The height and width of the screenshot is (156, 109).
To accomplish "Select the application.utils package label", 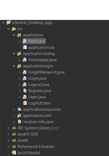I will pos(37,116).
